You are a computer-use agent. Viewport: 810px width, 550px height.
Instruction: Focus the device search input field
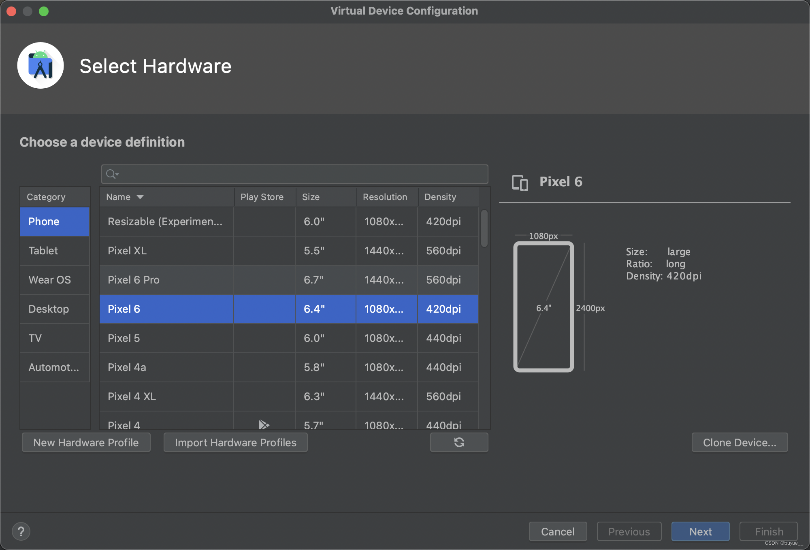click(300, 174)
